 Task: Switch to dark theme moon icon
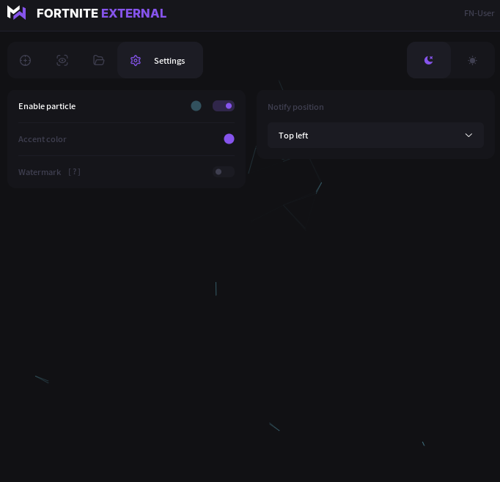pyautogui.click(x=429, y=60)
